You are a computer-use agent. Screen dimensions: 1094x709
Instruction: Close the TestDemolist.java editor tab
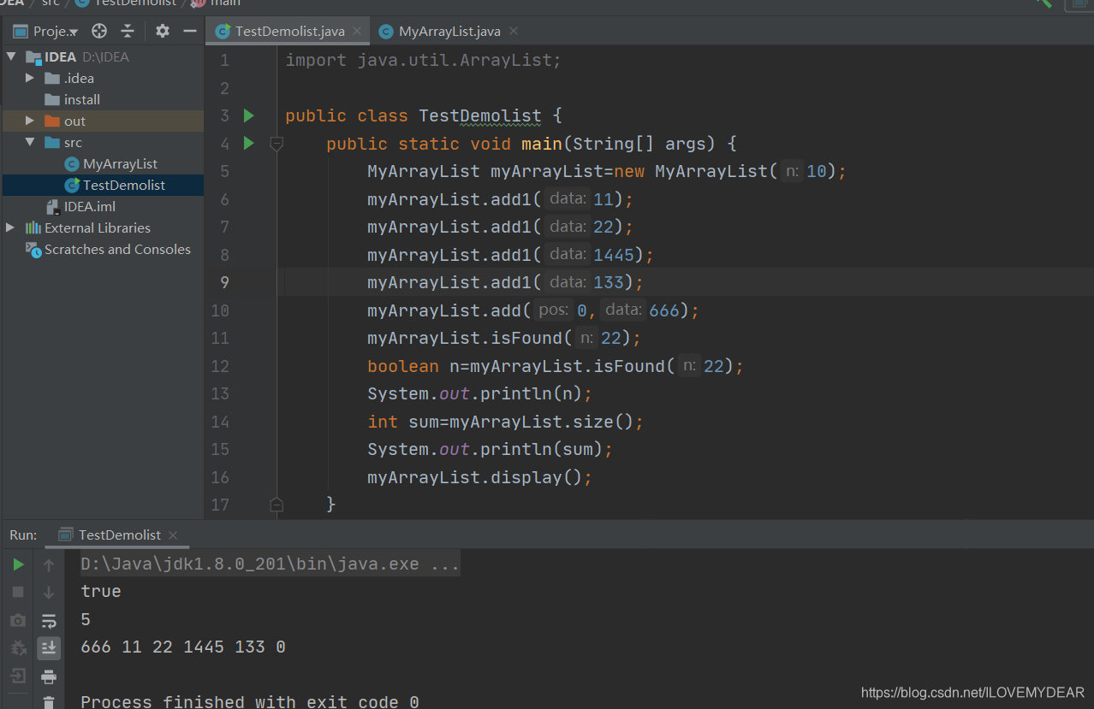(358, 32)
